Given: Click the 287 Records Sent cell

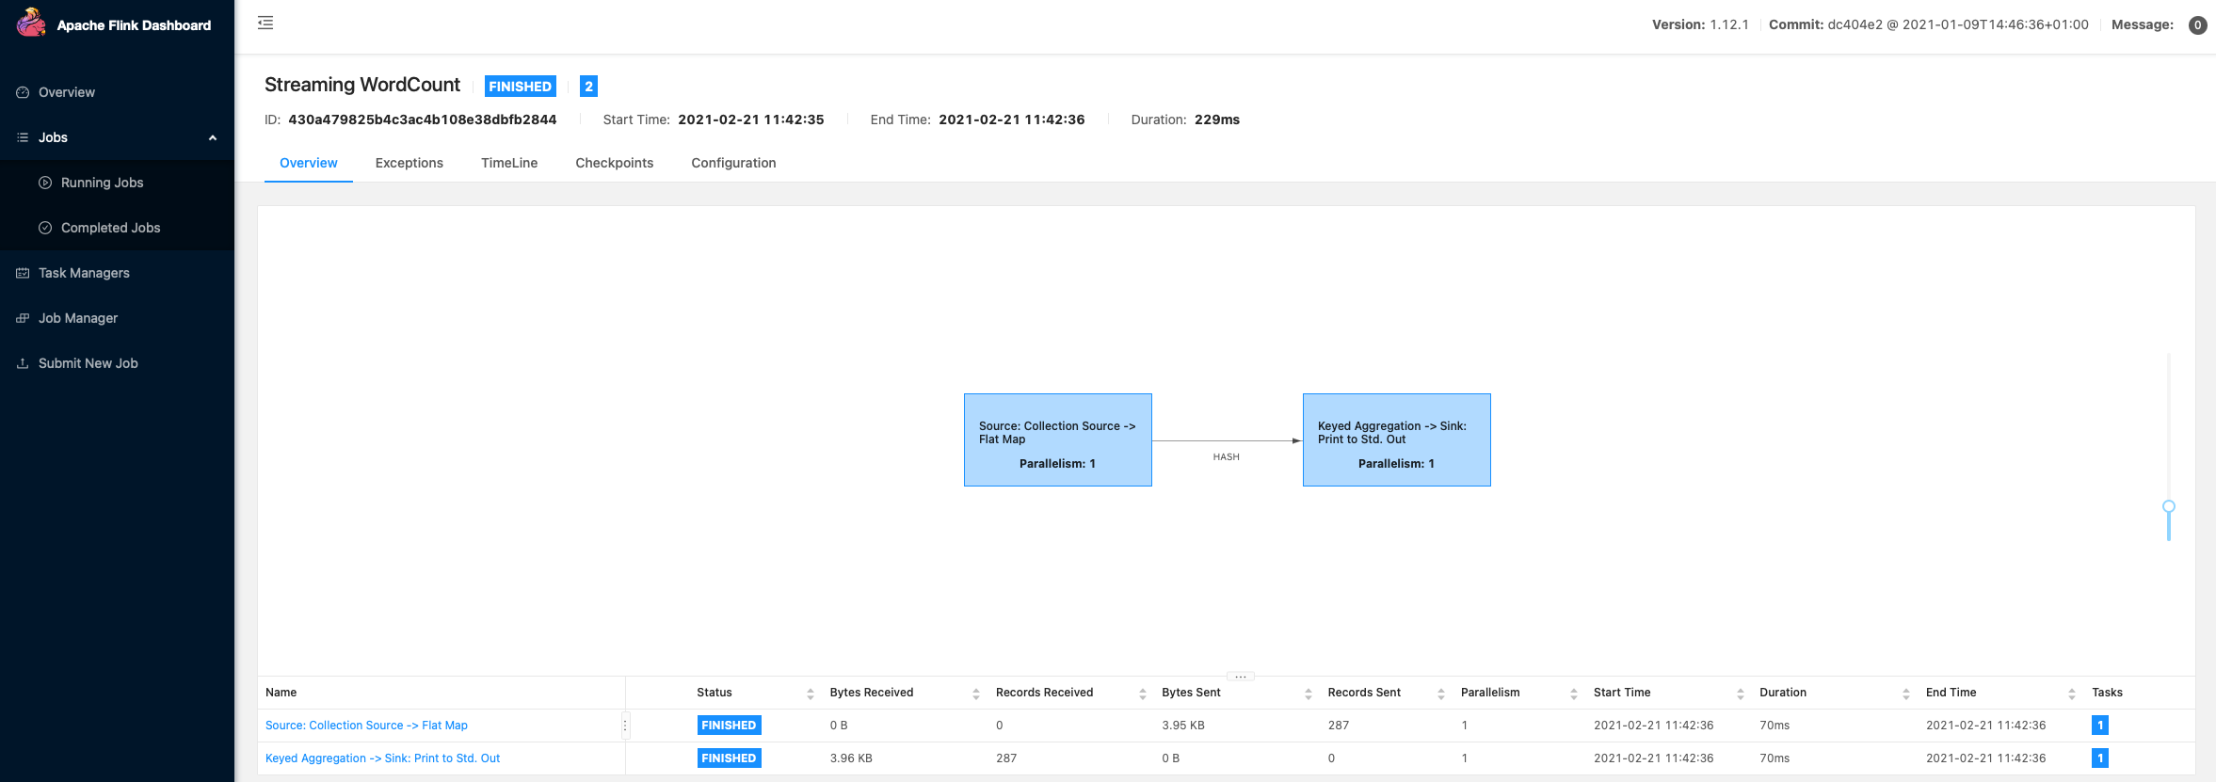Looking at the screenshot, I should click(x=1339, y=726).
